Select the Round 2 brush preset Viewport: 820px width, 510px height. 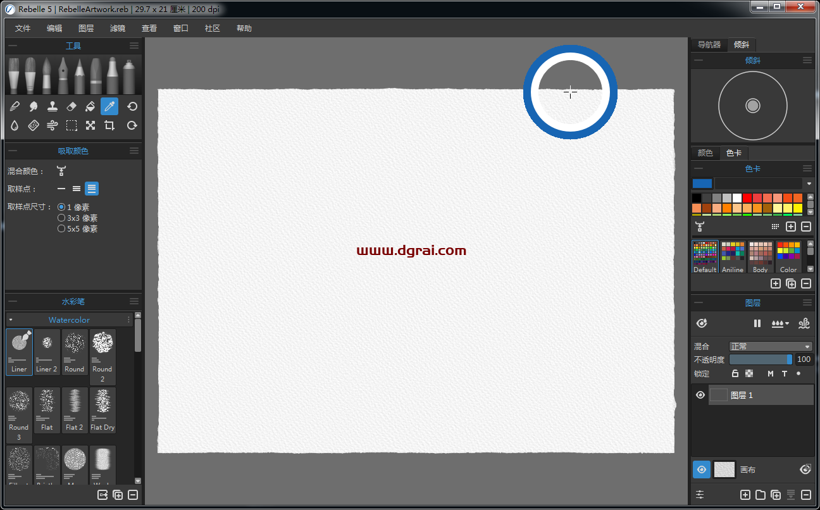102,357
